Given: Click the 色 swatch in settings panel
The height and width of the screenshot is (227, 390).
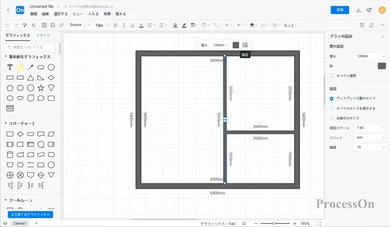Looking at the screenshot, I should click(382, 66).
